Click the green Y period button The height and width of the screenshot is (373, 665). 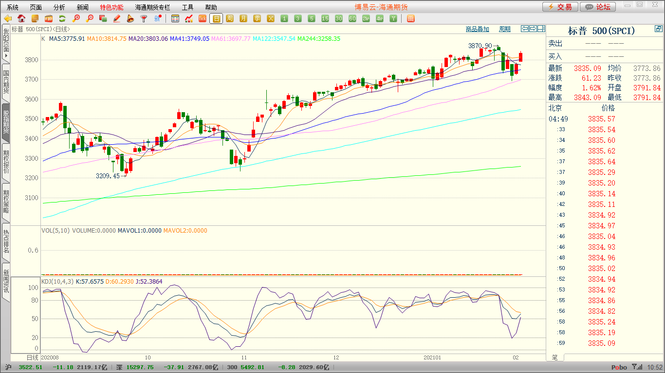[x=393, y=18]
